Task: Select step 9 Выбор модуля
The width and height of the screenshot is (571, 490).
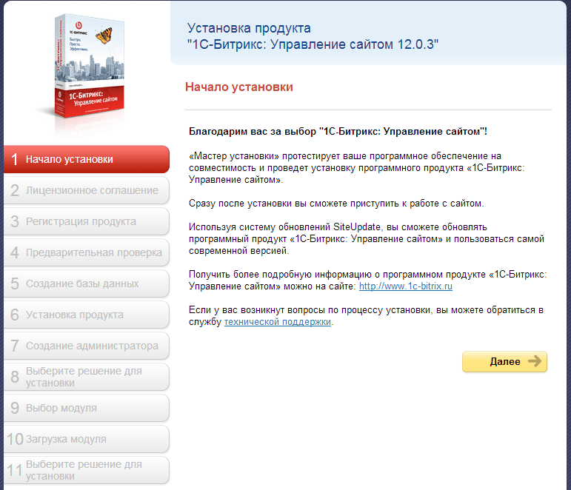Action: click(87, 408)
